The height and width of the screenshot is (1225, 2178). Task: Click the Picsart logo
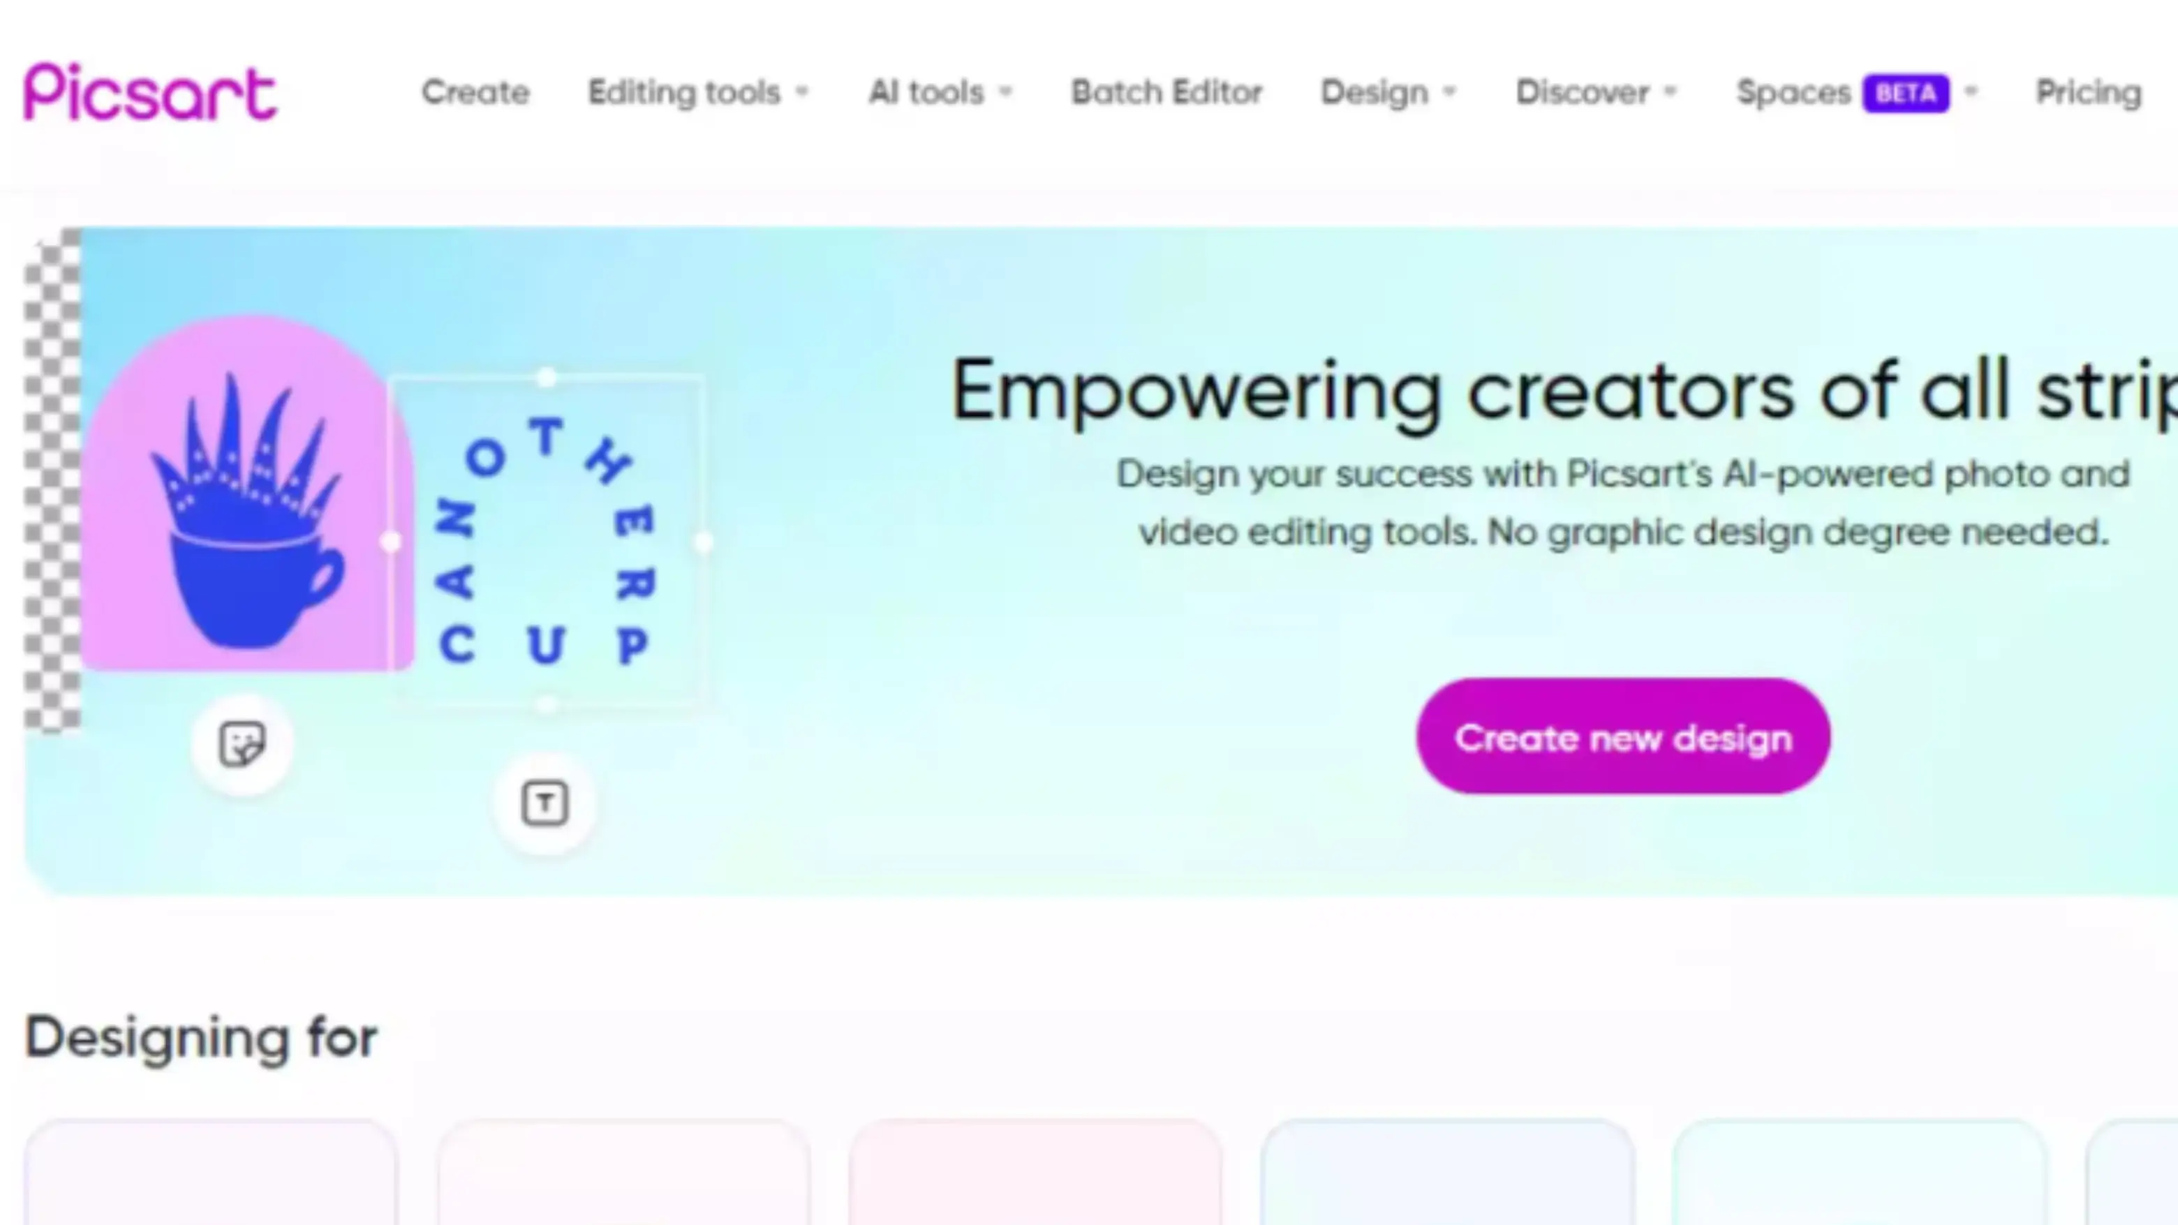tap(151, 92)
